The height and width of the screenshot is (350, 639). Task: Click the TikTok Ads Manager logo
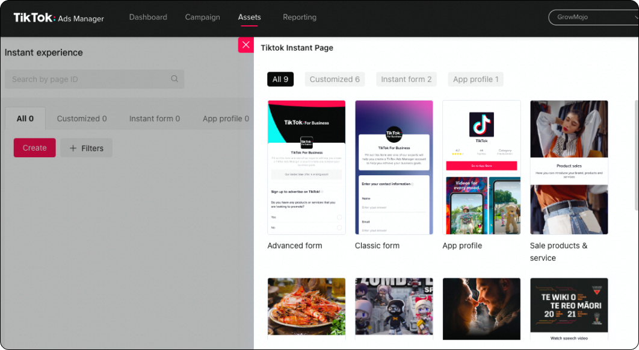59,17
